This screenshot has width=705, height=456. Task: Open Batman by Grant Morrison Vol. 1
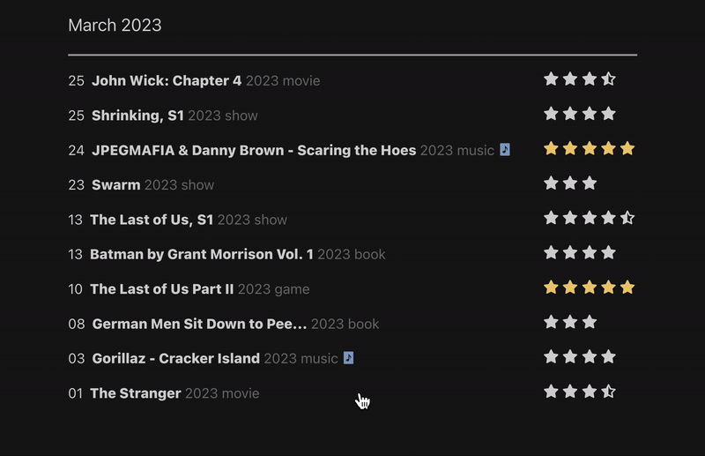202,254
